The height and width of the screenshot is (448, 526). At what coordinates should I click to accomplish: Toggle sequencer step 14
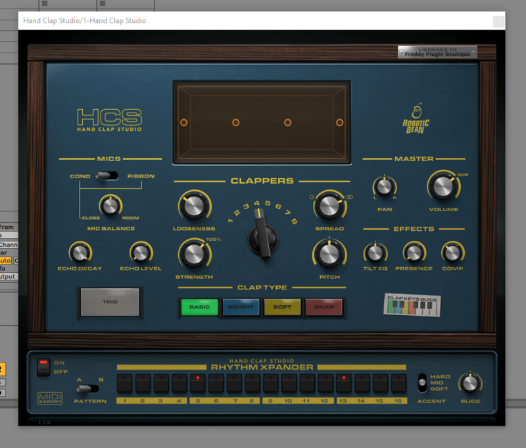(362, 384)
